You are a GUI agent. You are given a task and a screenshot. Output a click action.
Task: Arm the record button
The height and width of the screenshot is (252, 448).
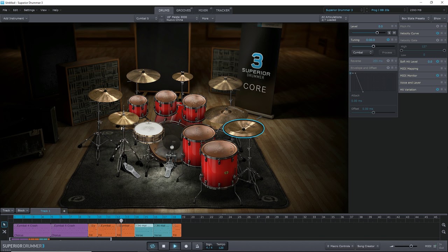(186, 246)
